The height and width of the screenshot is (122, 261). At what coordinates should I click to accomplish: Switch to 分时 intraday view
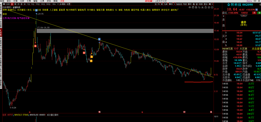[8, 4]
